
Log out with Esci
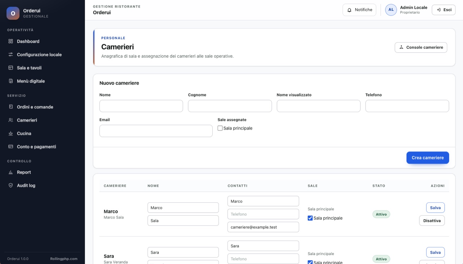(443, 10)
